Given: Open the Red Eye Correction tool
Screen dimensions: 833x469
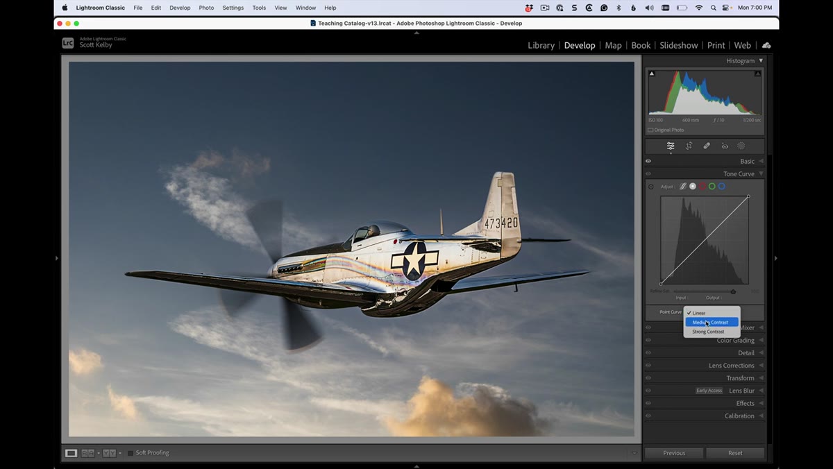Looking at the screenshot, I should [x=725, y=146].
